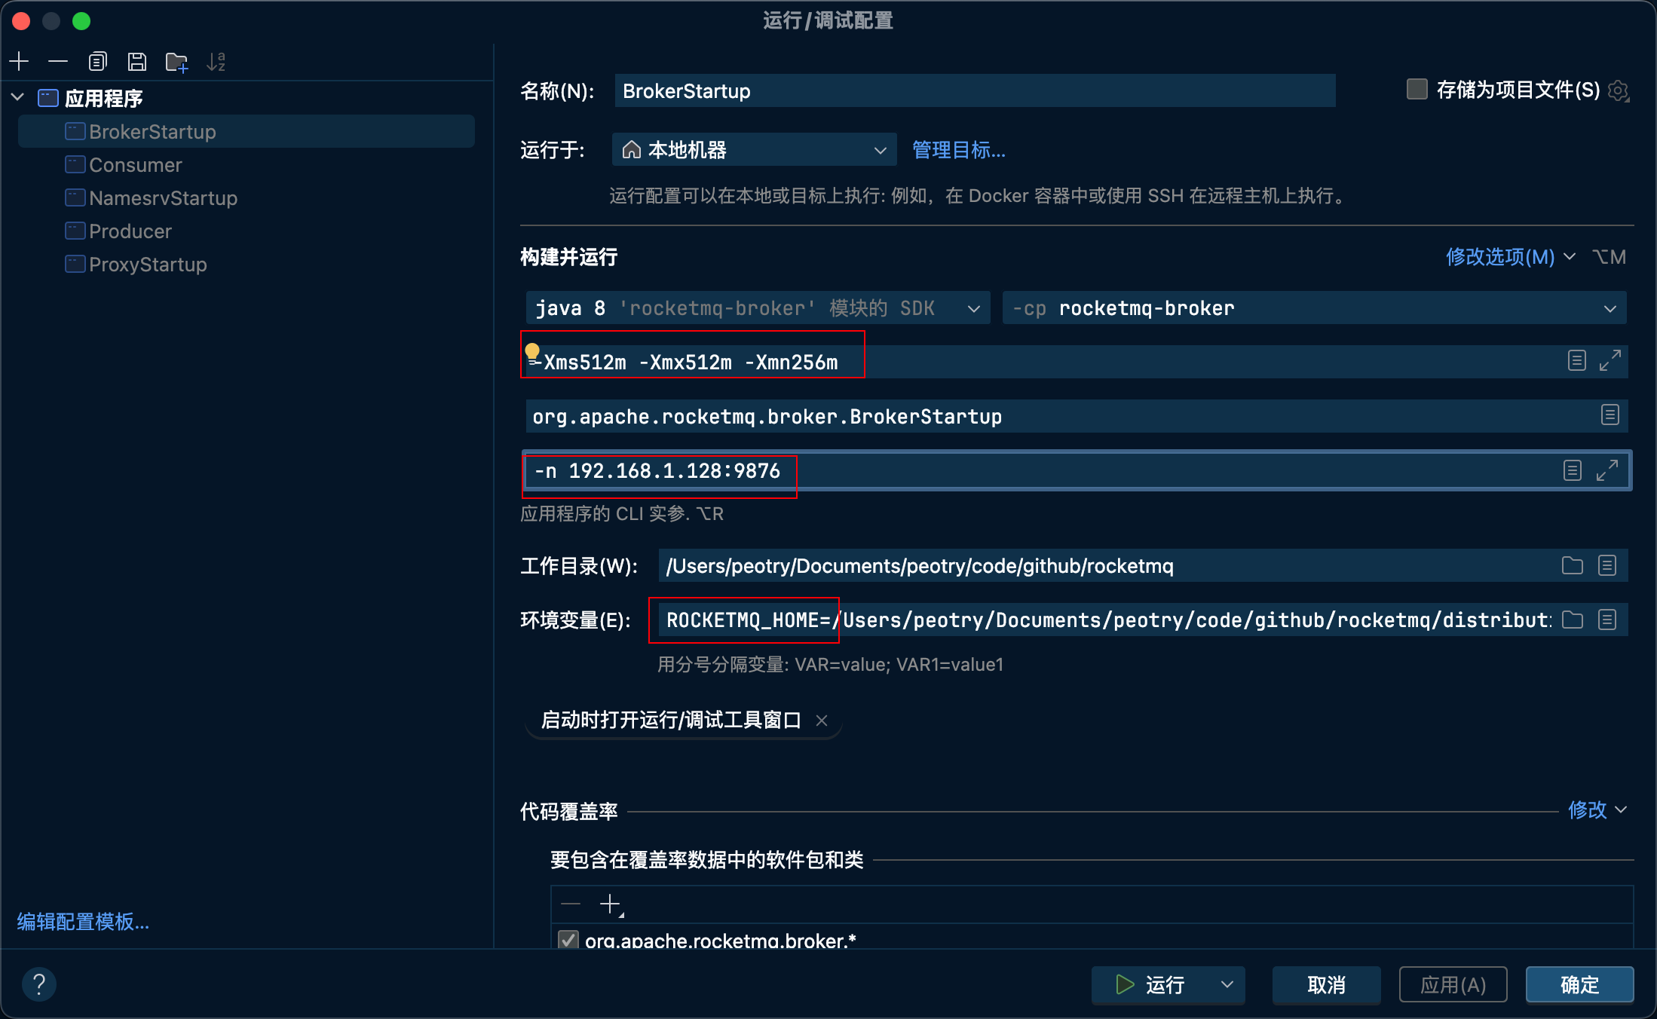
Task: Toggle 'Store as project file' checkbox
Action: coord(1417,90)
